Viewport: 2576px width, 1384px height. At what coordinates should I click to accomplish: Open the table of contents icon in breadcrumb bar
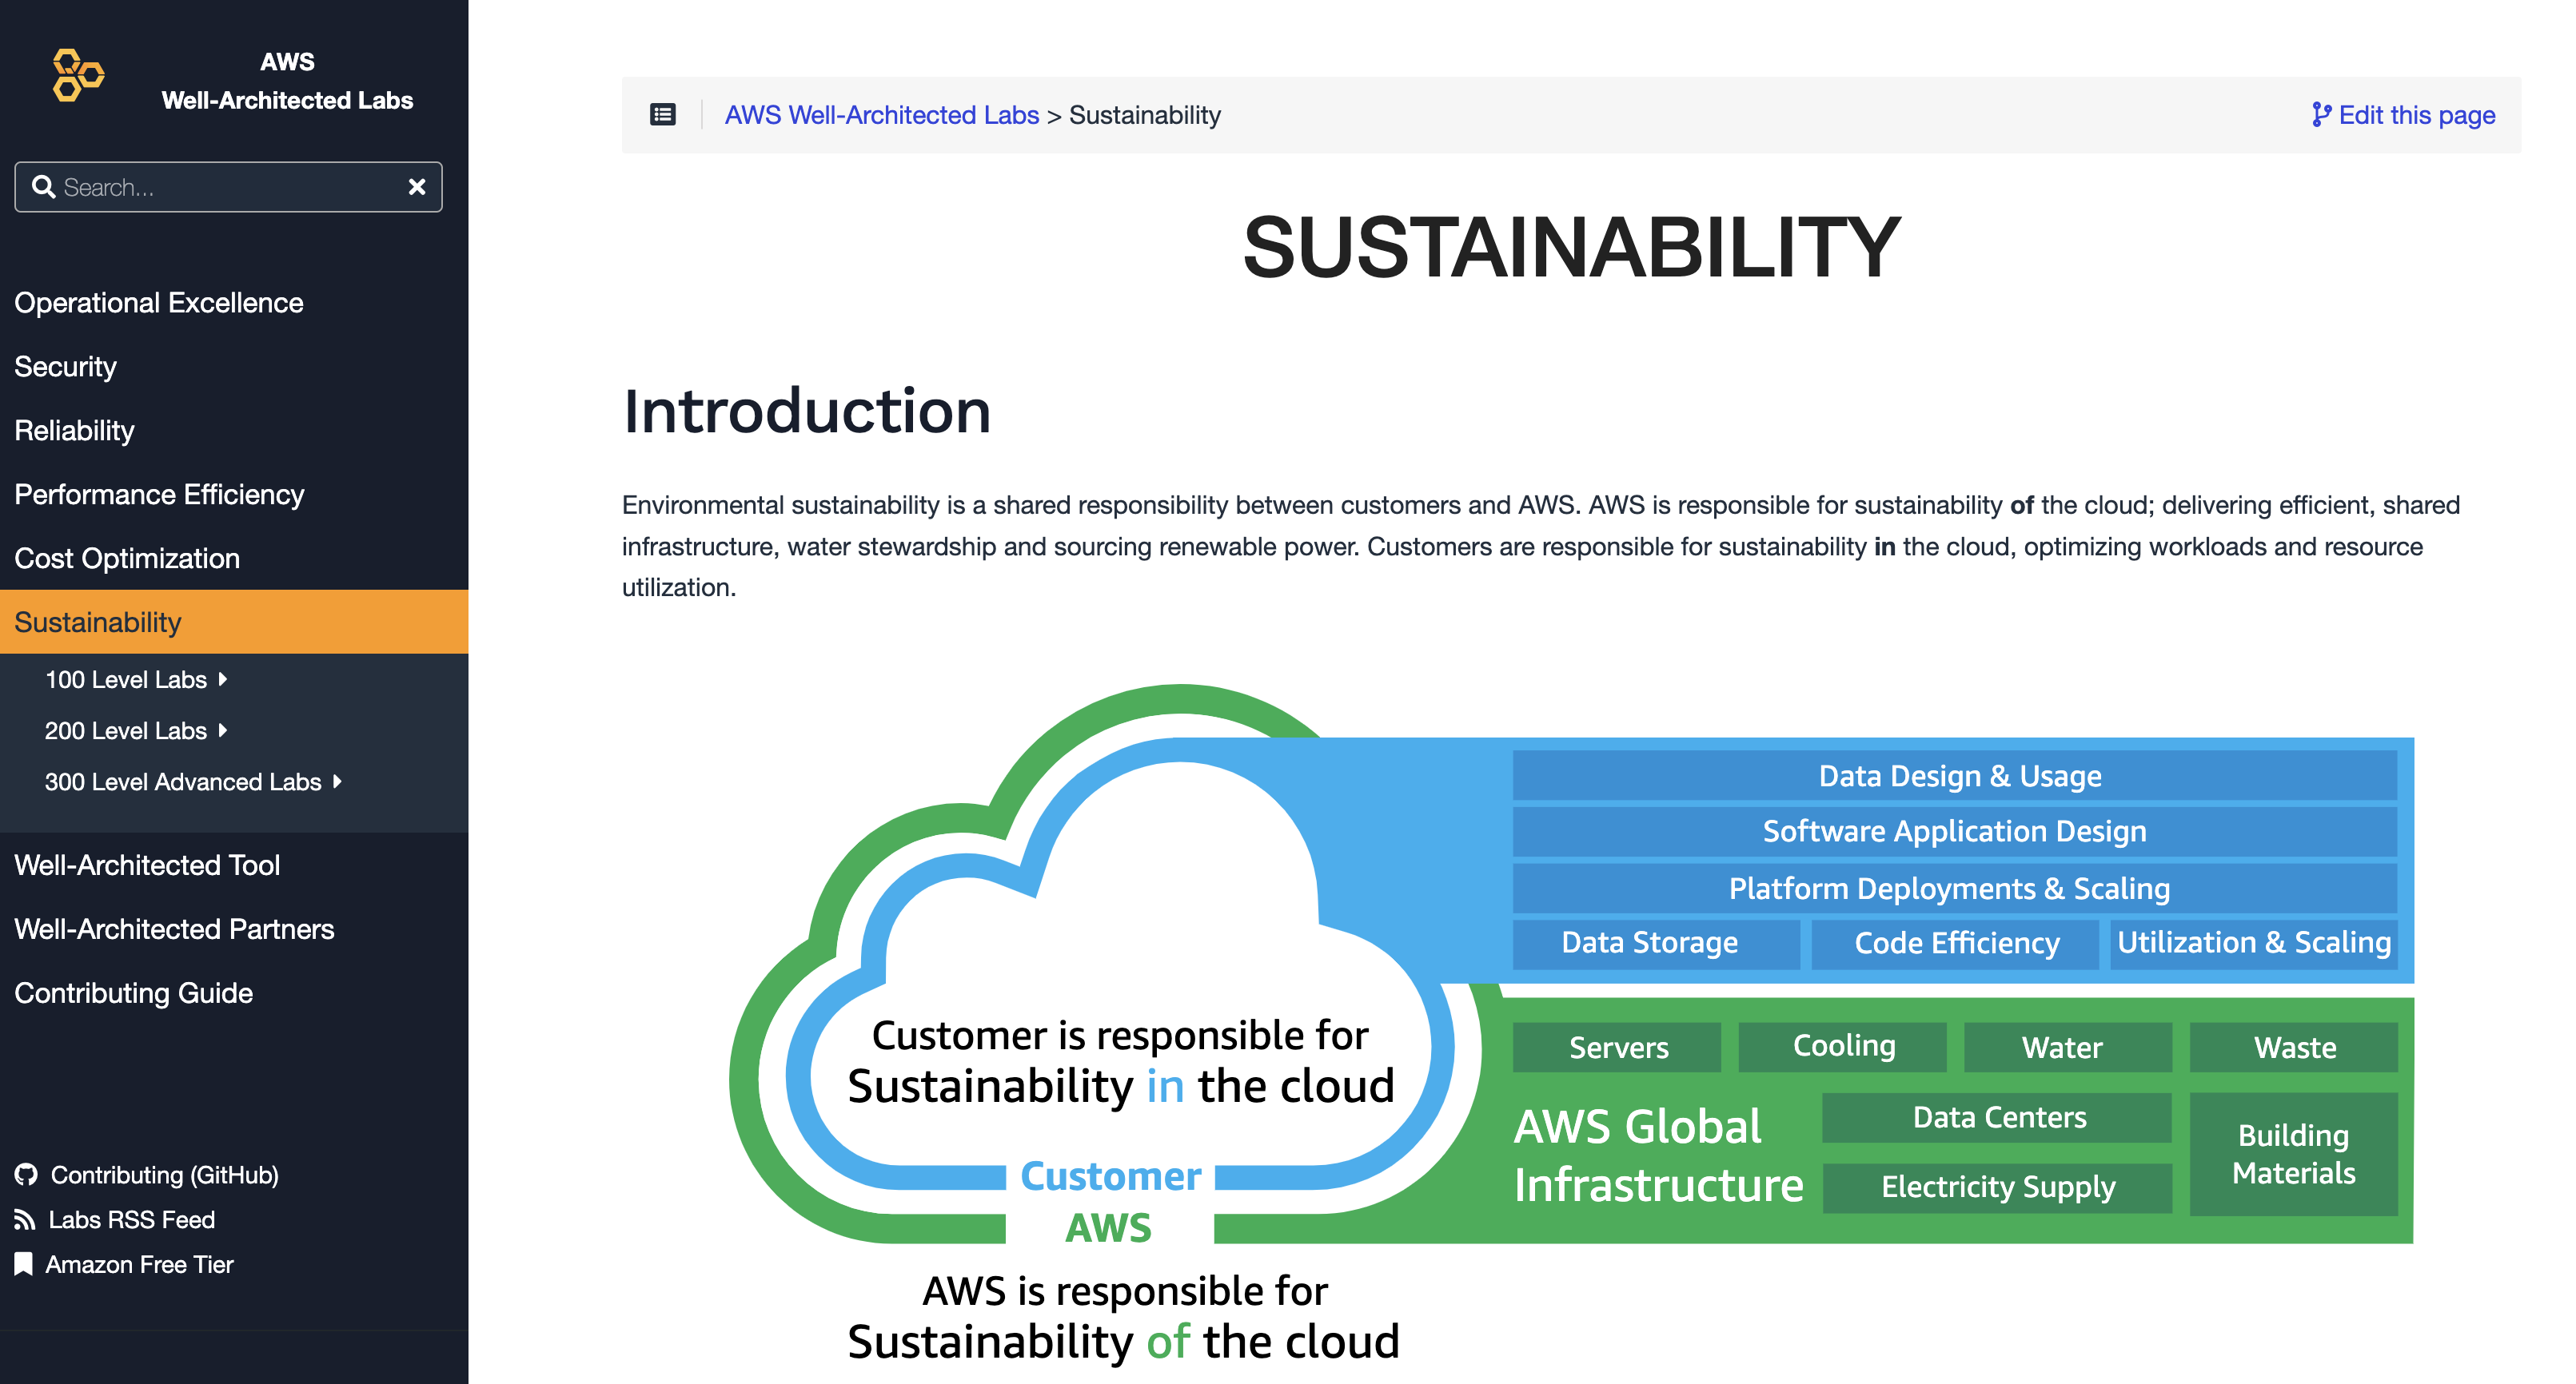pyautogui.click(x=662, y=115)
